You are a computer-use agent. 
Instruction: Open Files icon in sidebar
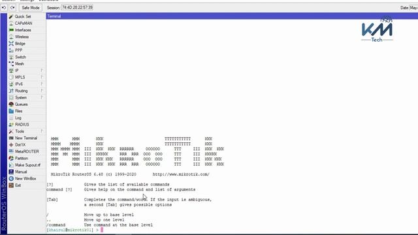[x=11, y=111]
